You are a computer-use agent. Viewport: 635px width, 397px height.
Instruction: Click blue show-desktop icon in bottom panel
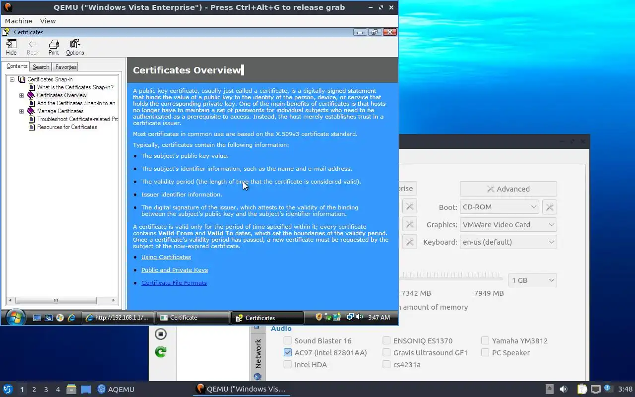[x=86, y=389]
